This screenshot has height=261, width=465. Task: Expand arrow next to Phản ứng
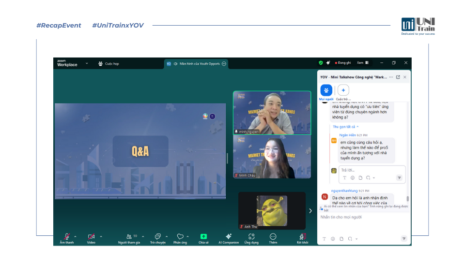[x=188, y=236]
